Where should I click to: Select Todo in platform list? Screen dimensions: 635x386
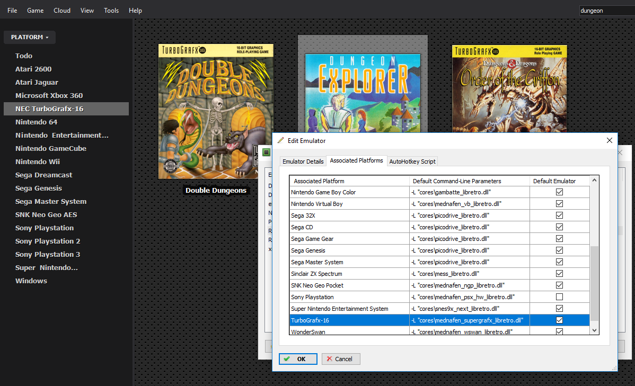[24, 56]
